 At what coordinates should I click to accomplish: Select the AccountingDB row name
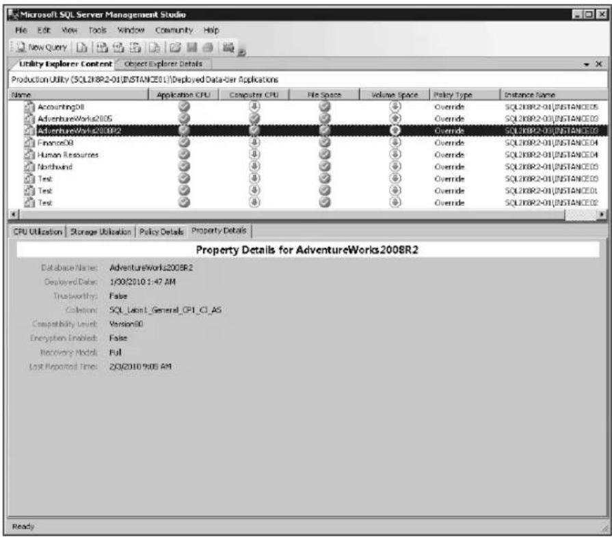click(x=60, y=107)
